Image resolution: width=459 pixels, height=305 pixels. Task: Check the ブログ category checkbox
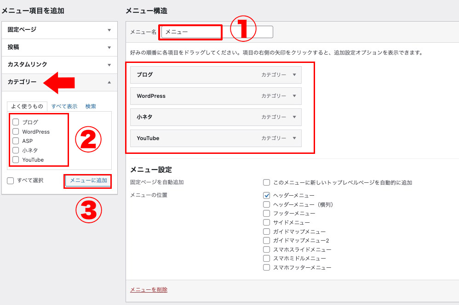point(16,122)
